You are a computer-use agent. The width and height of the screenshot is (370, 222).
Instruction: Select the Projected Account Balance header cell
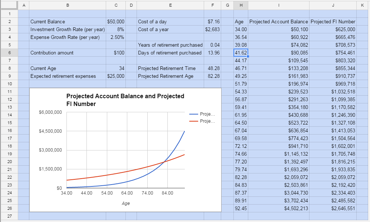click(279, 21)
